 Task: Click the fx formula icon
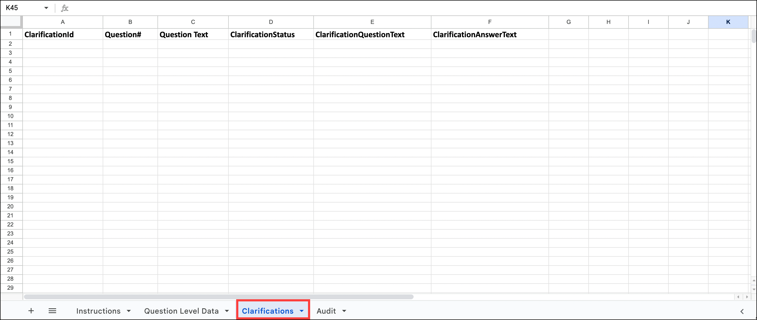65,8
